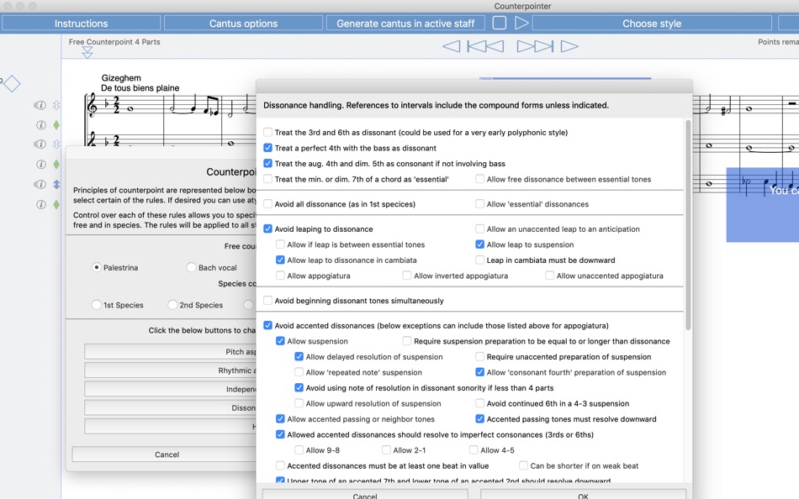This screenshot has width=799, height=499.
Task: Click the speaker info icon beside the top staff
Action: pyautogui.click(x=40, y=106)
